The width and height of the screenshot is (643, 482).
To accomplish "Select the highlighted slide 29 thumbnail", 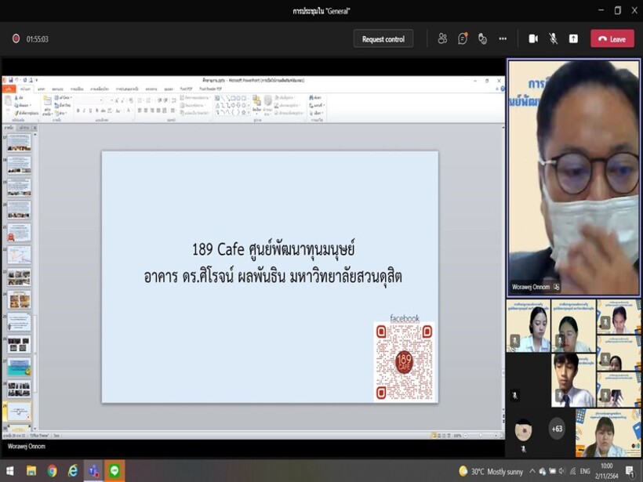I will [x=19, y=411].
